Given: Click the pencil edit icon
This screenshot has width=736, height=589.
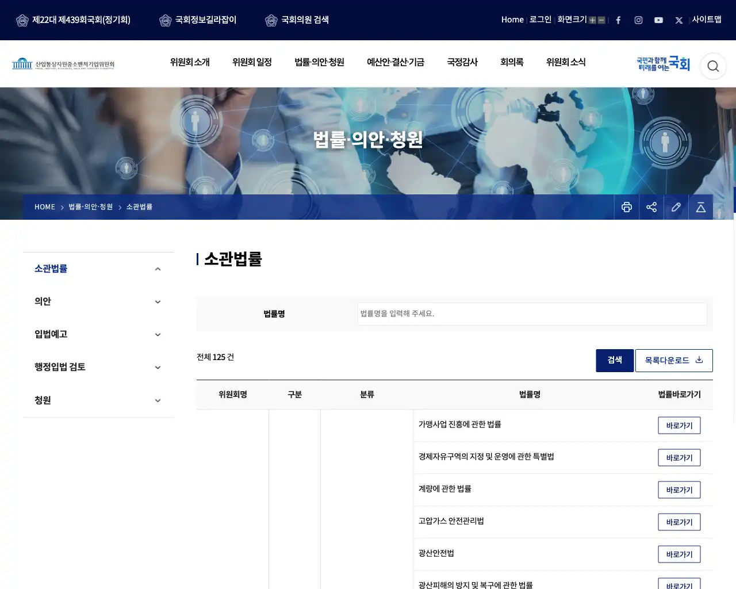Looking at the screenshot, I should pos(676,207).
